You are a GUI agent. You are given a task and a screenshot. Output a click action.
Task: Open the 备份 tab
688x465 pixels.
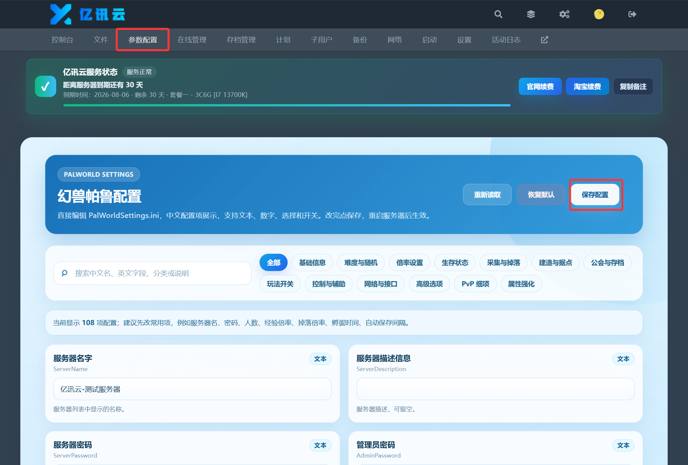(360, 40)
